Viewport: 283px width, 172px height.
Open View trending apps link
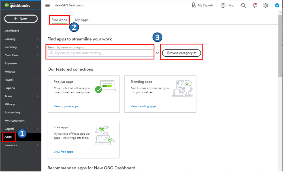pyautogui.click(x=143, y=106)
